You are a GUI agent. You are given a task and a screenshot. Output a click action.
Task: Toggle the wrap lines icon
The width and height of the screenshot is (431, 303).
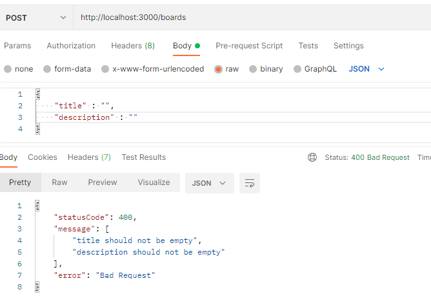(x=250, y=183)
